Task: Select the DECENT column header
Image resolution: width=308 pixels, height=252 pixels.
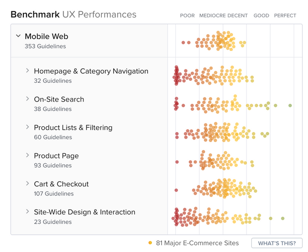Action: click(x=238, y=16)
